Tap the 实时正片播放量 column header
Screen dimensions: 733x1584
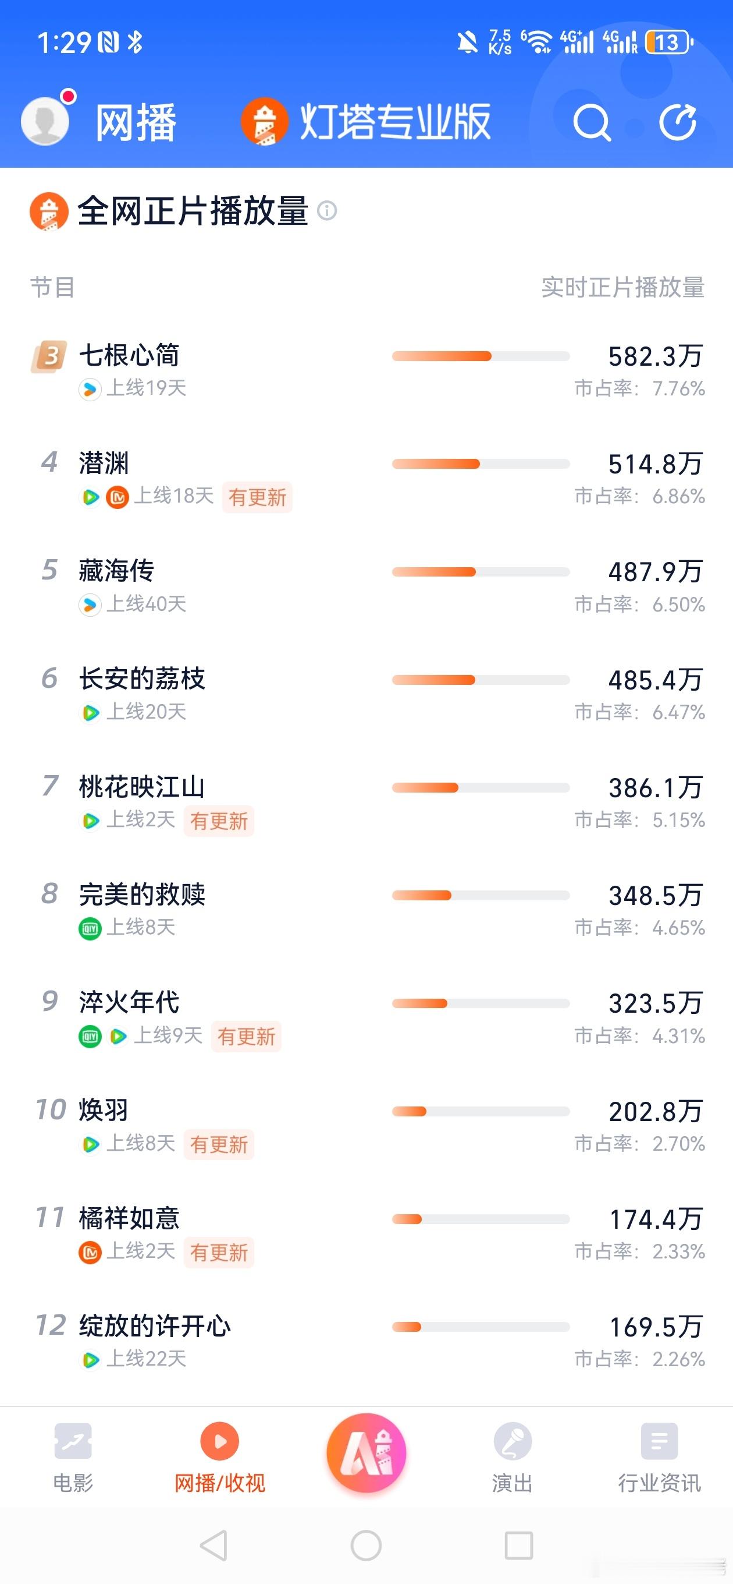point(622,287)
